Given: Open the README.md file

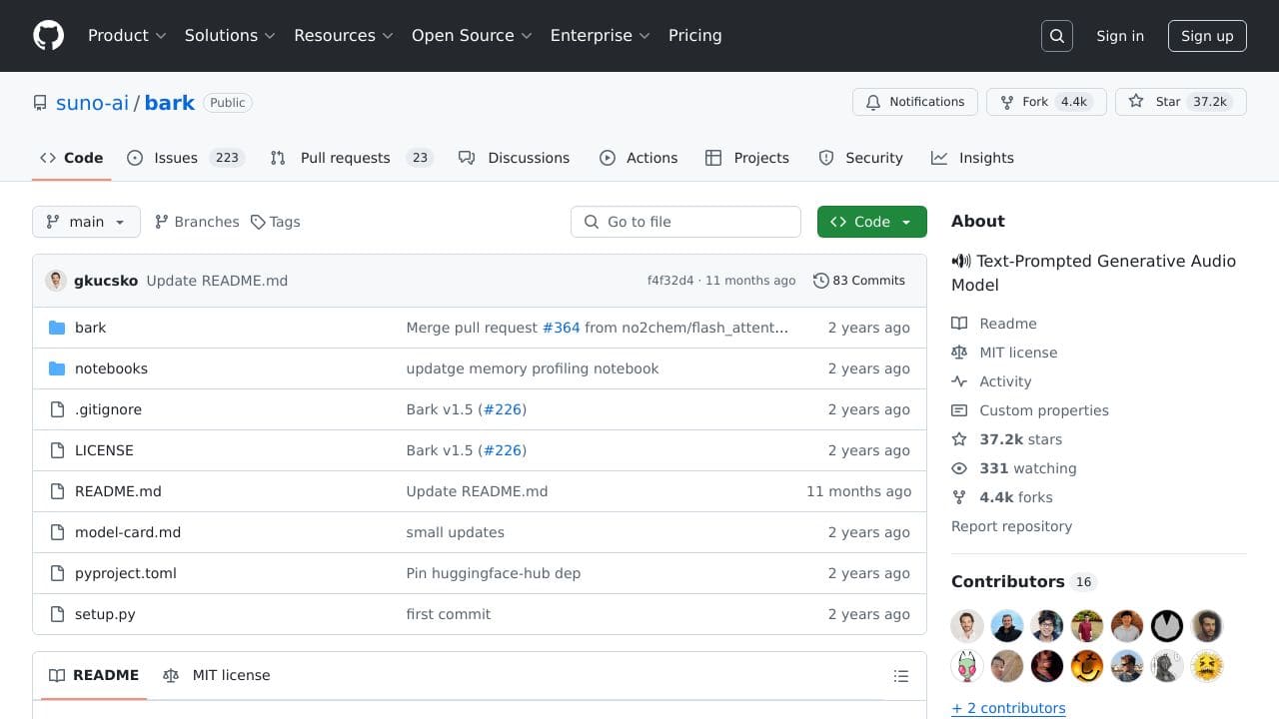Looking at the screenshot, I should (x=118, y=491).
